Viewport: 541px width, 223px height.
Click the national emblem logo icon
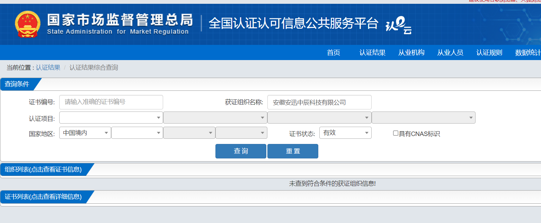point(28,25)
